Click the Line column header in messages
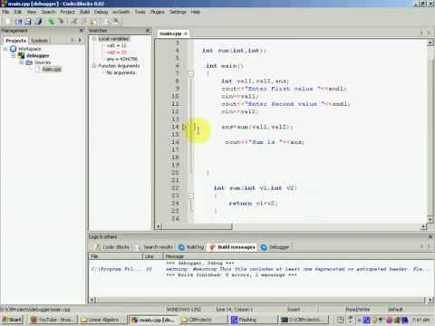The width and height of the screenshot is (435, 326). pyautogui.click(x=153, y=256)
